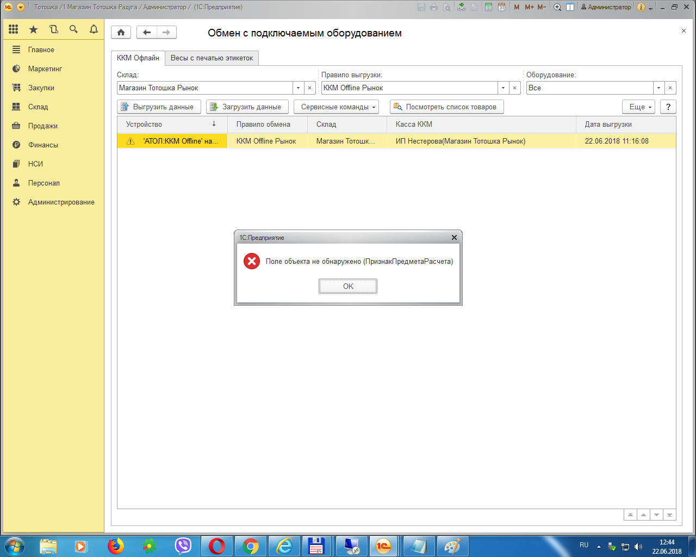Image resolution: width=696 pixels, height=557 pixels.
Task: Expand the Склад field dropdown
Action: (x=298, y=88)
